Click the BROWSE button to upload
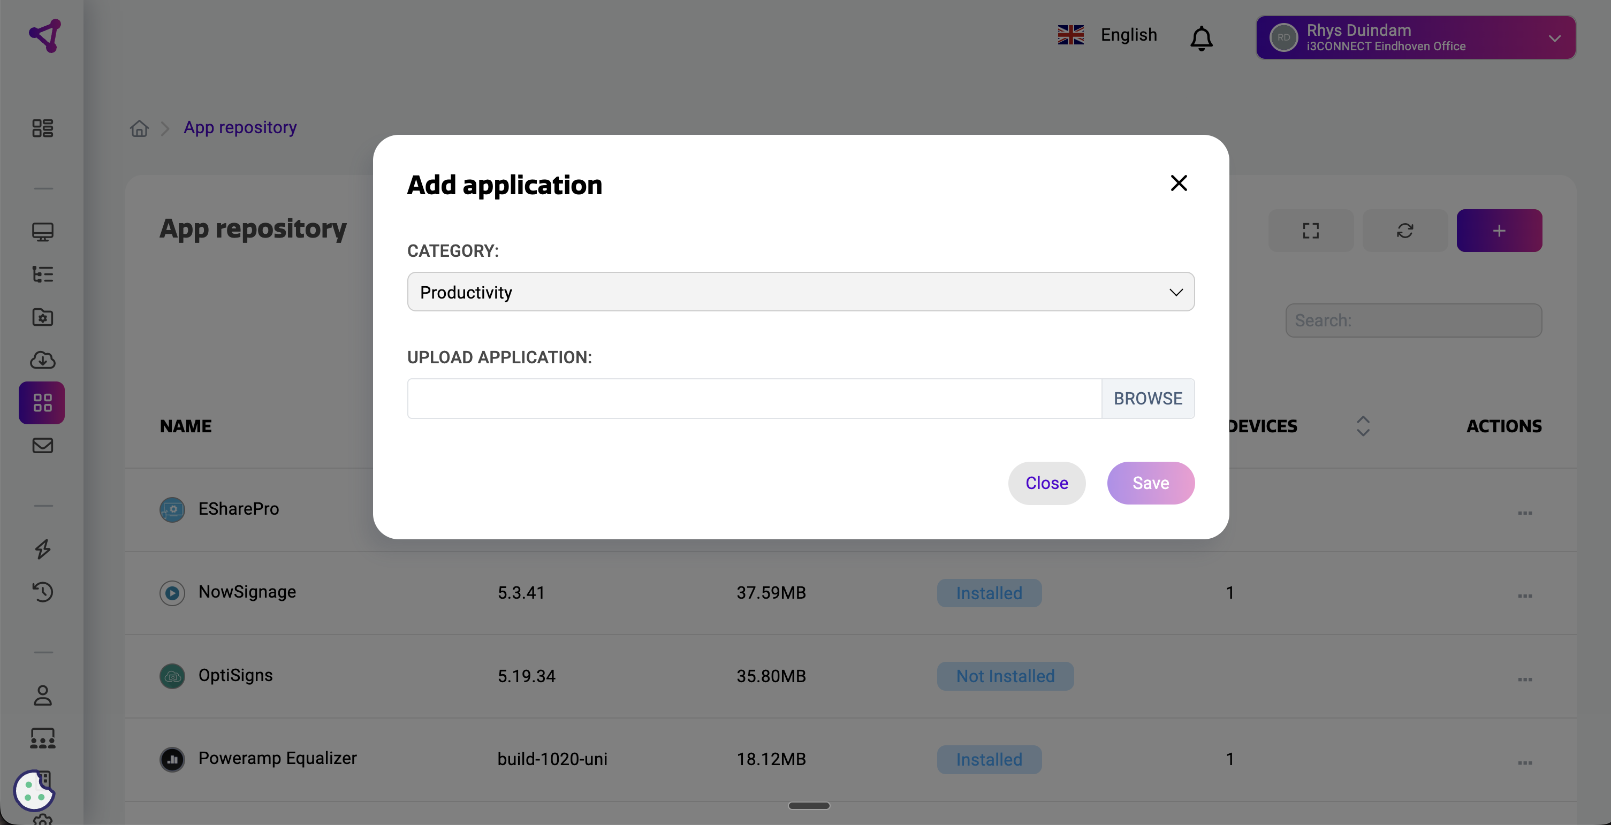Viewport: 1611px width, 825px height. (x=1148, y=398)
